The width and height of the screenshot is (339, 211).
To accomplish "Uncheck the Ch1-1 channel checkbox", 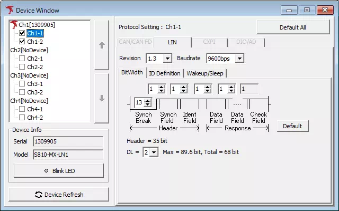I will 22,33.
